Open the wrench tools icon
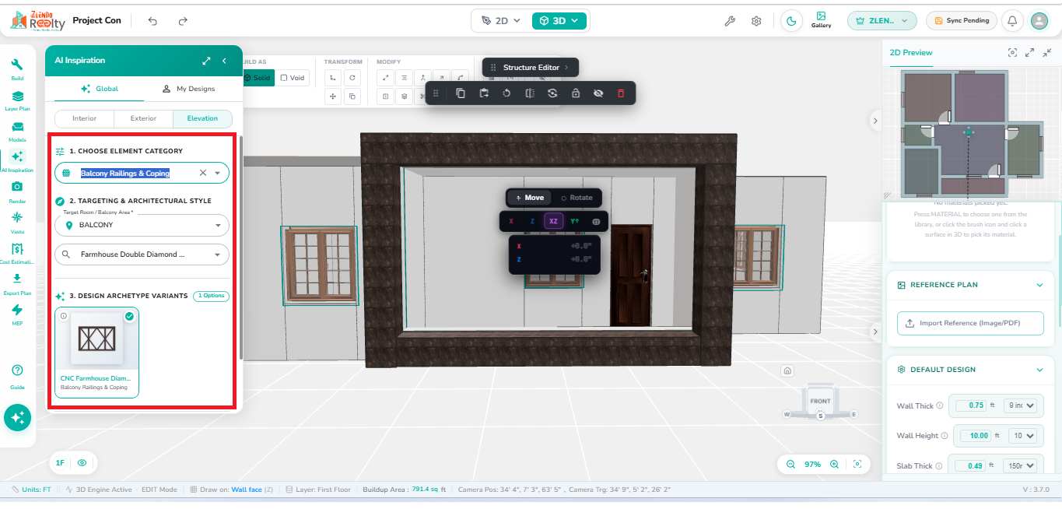The height and width of the screenshot is (509, 1062). pos(730,21)
